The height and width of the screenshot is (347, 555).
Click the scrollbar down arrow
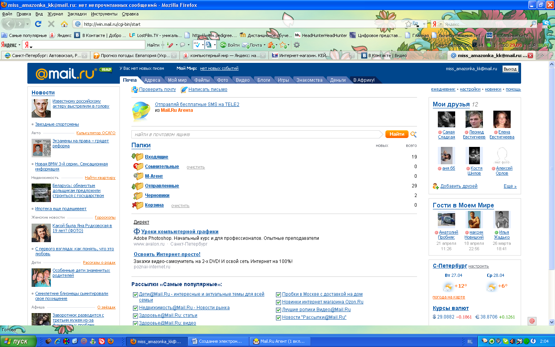(x=552, y=322)
